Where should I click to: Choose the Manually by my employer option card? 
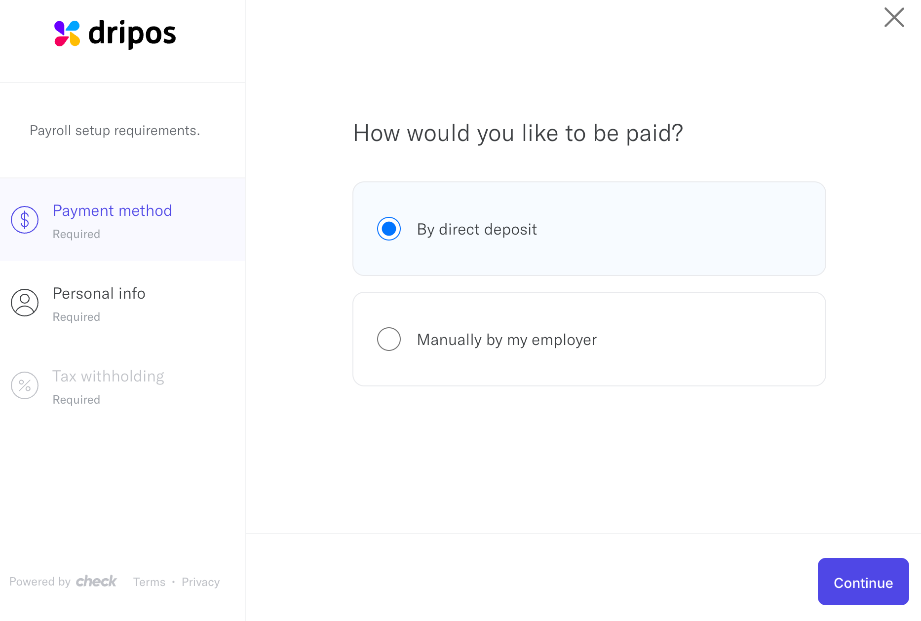pos(589,339)
